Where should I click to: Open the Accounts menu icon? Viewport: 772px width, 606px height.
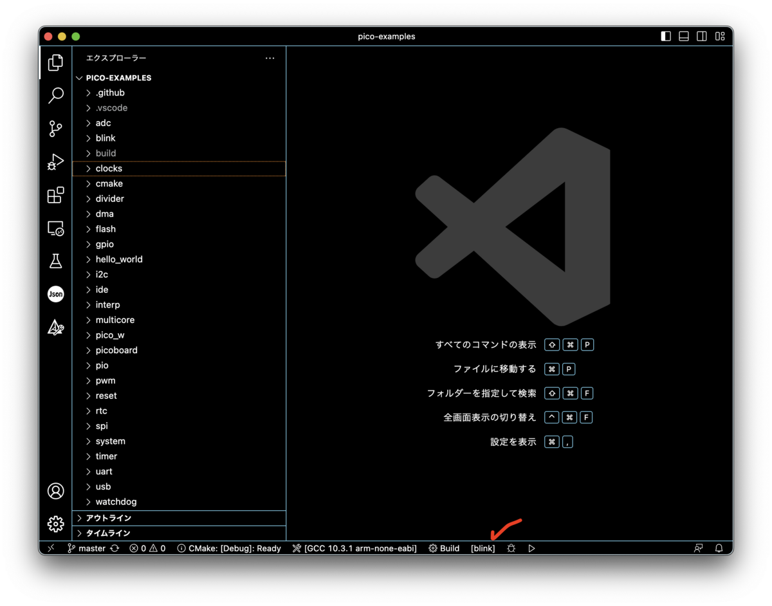pyautogui.click(x=56, y=491)
